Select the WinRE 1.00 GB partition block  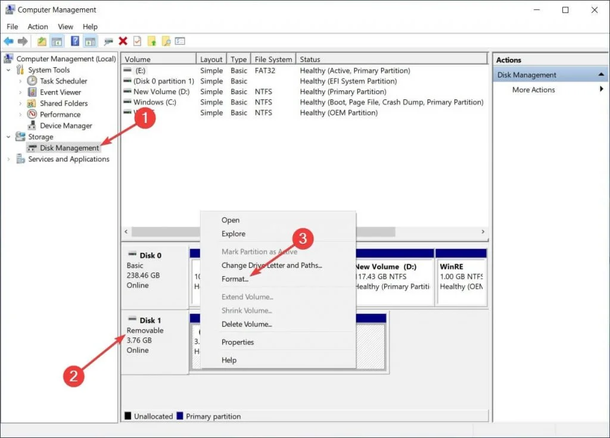(462, 277)
